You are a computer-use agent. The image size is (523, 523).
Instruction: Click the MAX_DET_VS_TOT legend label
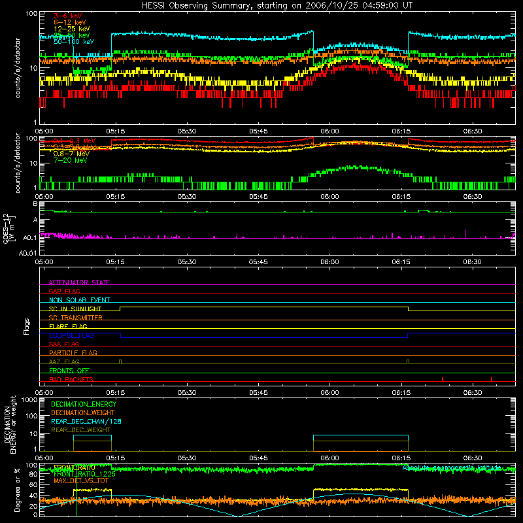80,481
